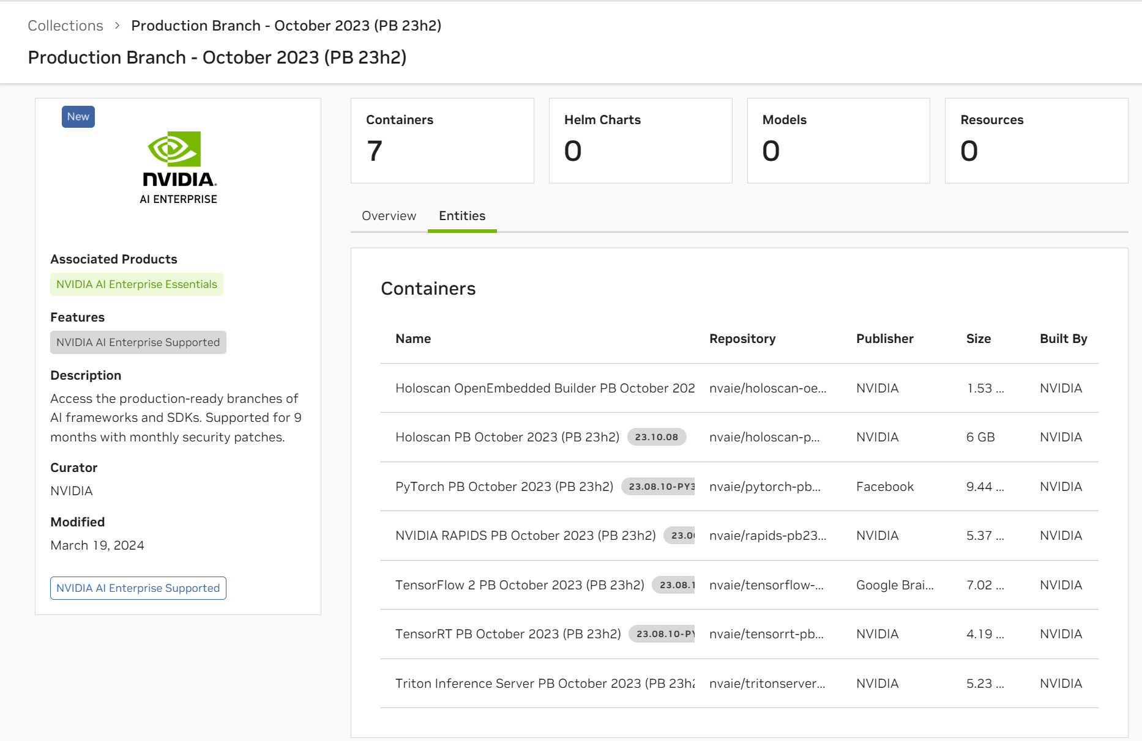The width and height of the screenshot is (1142, 741).
Task: Open the Resources count card
Action: (x=1036, y=141)
